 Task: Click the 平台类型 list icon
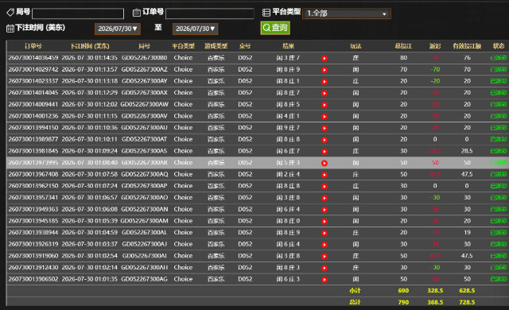(266, 13)
